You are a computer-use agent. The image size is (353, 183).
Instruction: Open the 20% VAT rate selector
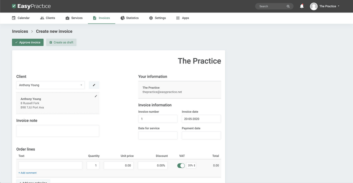coord(191,165)
